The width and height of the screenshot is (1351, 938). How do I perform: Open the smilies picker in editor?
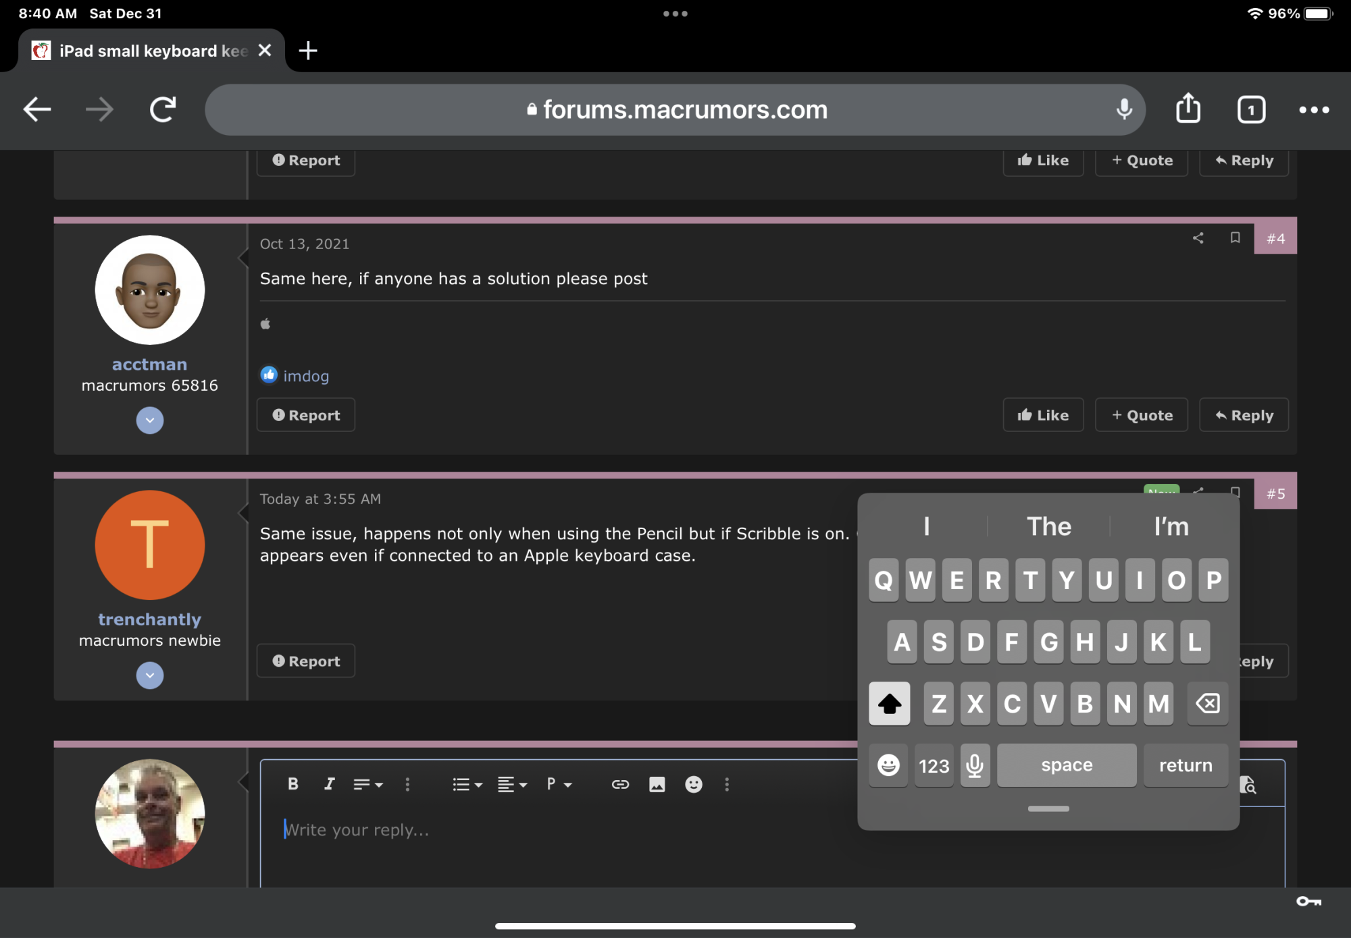693,784
